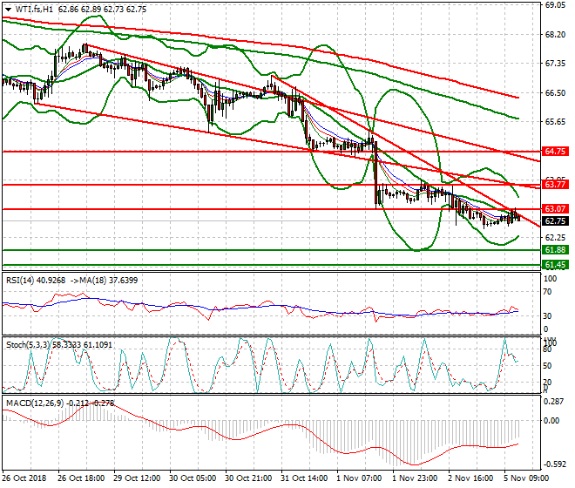This screenshot has width=575, height=488.
Task: Click the 29 Oct 12:00 time axis label
Action: (x=137, y=478)
